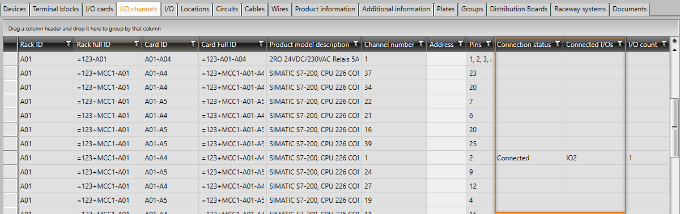Open filter icon on Address column
This screenshot has width=680, height=214.
pyautogui.click(x=460, y=44)
